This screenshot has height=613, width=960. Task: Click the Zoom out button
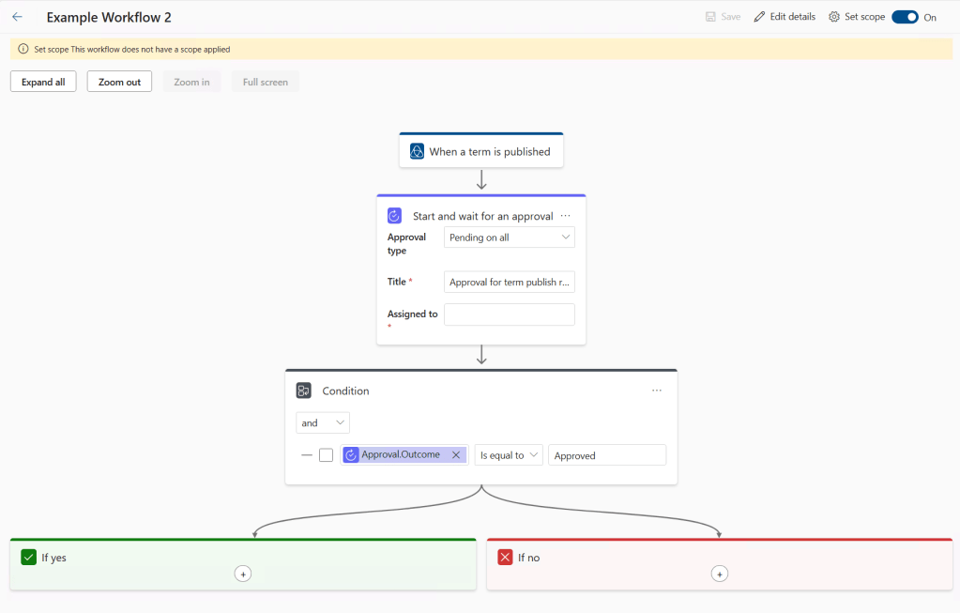pos(119,82)
